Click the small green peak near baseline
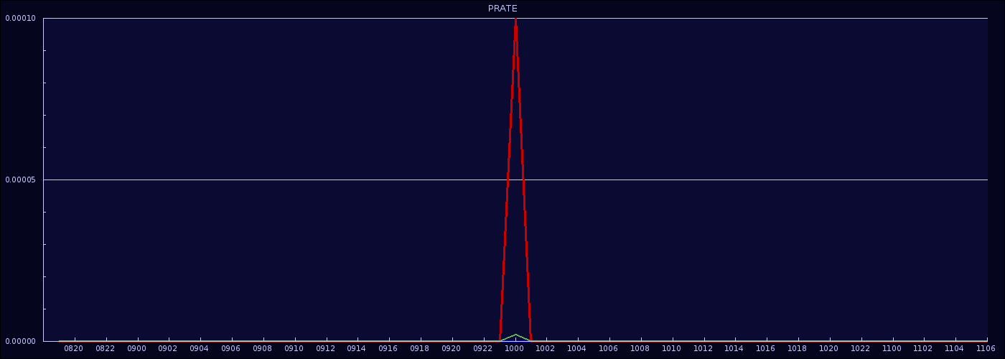The image size is (1005, 359). pos(515,335)
